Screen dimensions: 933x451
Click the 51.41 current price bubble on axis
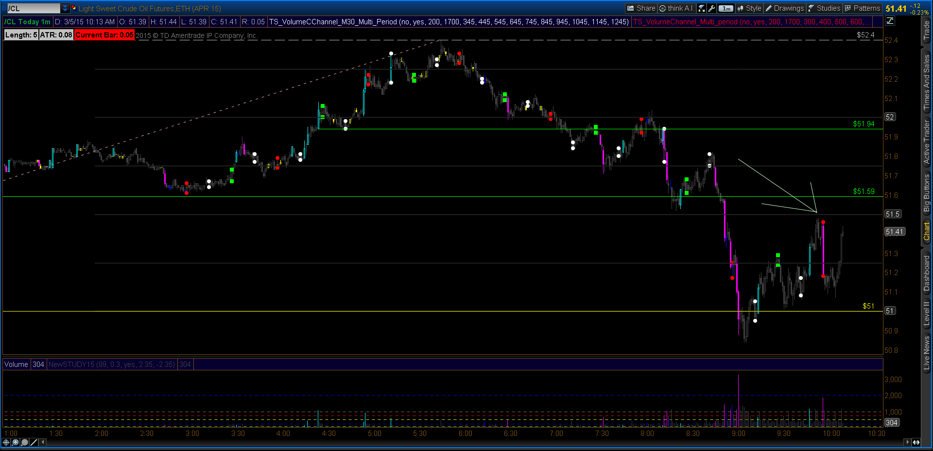point(894,232)
